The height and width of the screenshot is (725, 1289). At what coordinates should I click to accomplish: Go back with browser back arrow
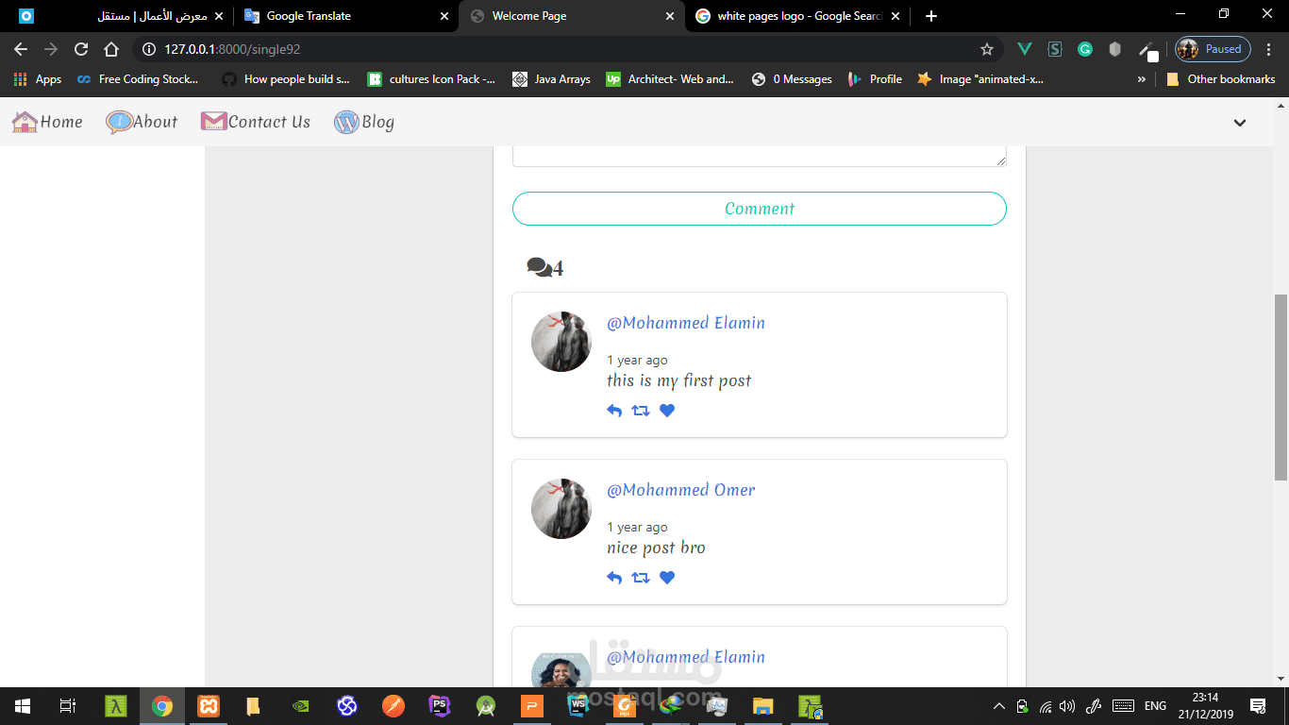tap(21, 49)
